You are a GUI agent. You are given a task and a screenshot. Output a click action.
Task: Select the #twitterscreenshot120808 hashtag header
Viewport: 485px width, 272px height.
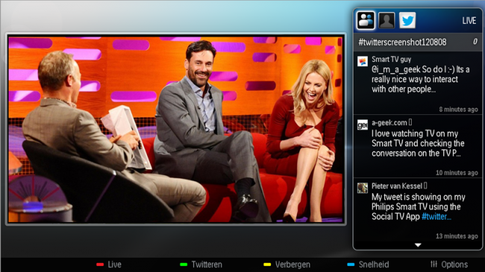(x=402, y=42)
